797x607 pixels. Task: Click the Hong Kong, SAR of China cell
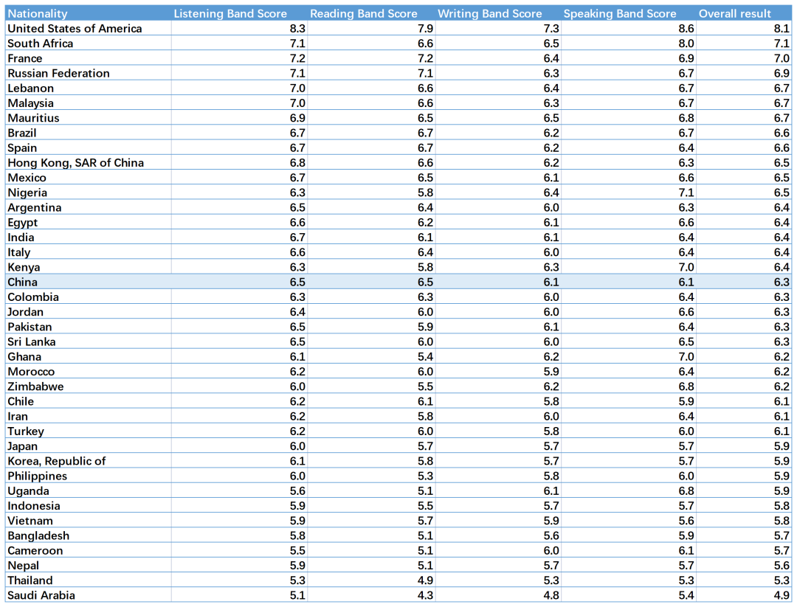pyautogui.click(x=75, y=162)
